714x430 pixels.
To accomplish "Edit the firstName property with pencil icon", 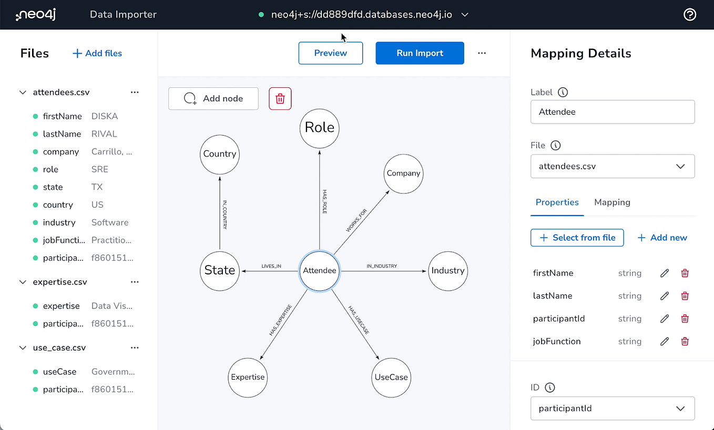I will [664, 273].
